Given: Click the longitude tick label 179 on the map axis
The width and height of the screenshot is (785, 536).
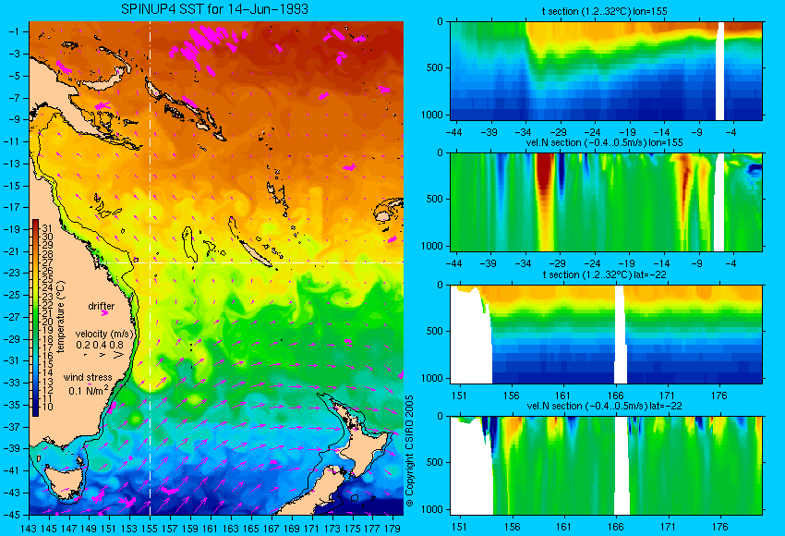Looking at the screenshot, I should tap(392, 528).
